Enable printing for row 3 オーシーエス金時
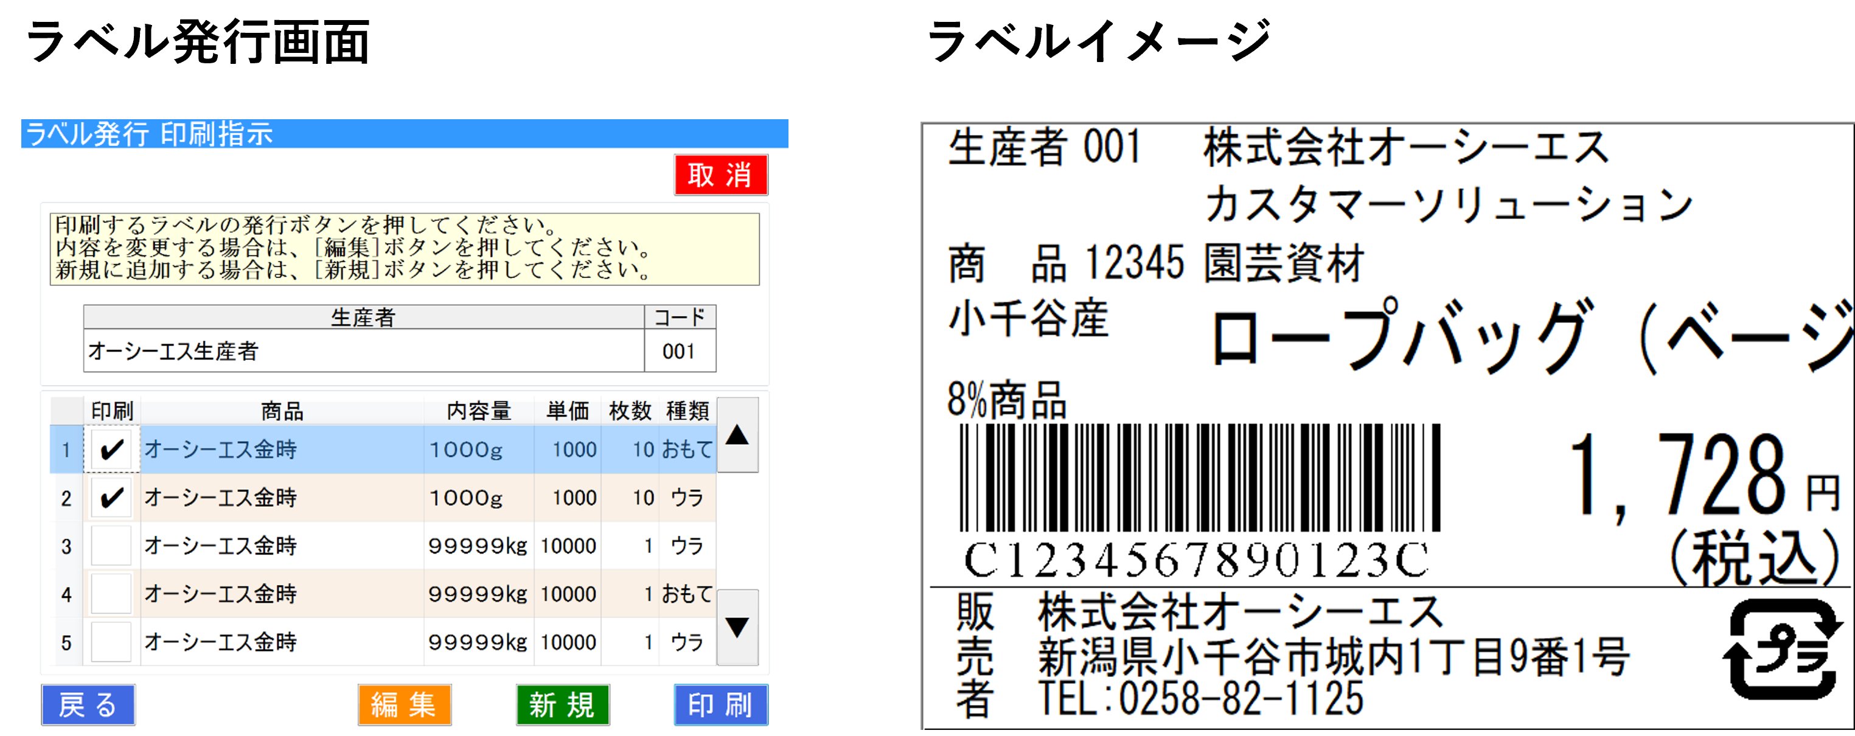This screenshot has width=1855, height=736. (110, 545)
